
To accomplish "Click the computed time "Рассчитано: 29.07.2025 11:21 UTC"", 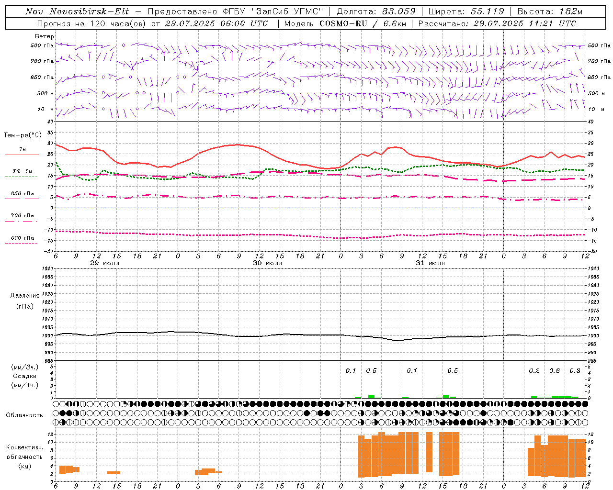I will [497, 23].
